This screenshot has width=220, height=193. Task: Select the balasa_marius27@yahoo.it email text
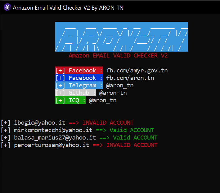(55, 138)
